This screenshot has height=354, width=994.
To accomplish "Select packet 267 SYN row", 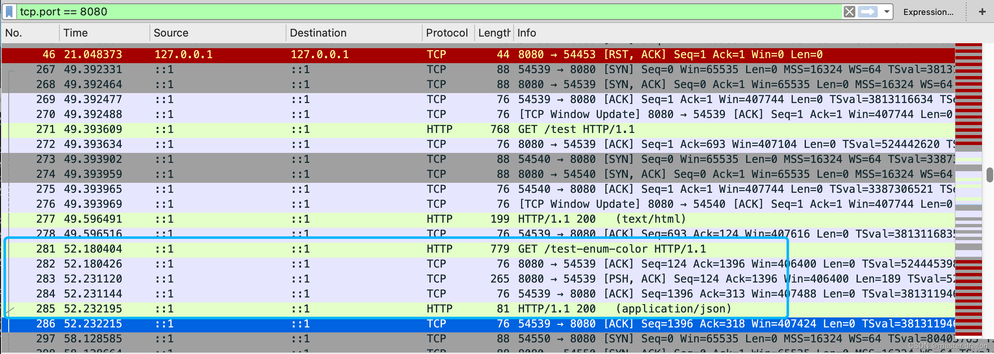I will 478,70.
